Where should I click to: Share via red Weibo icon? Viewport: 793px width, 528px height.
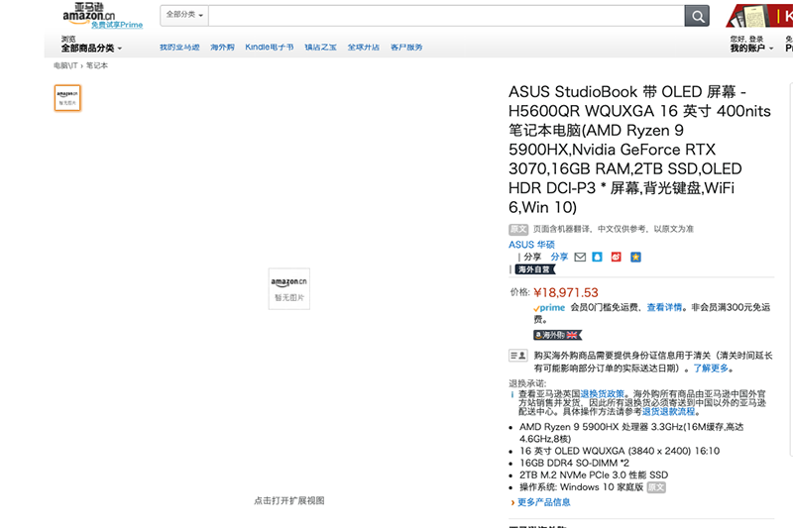(616, 257)
